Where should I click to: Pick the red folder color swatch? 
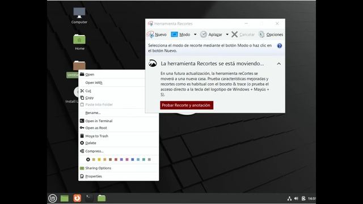pyautogui.click(x=116, y=159)
